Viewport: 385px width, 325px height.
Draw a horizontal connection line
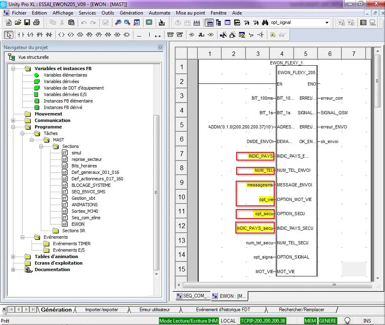139,35
